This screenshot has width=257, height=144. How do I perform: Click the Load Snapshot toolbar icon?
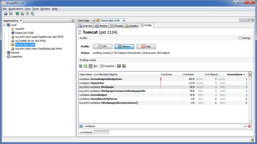pos(6,14)
